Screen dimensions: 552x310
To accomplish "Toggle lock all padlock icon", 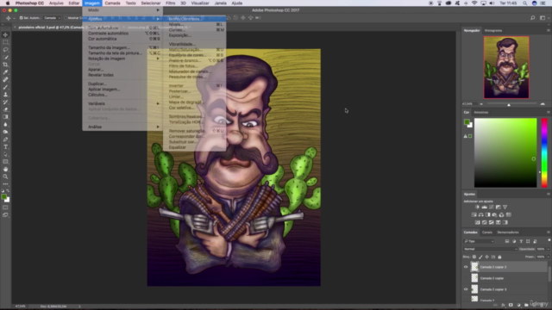I will [x=499, y=257].
